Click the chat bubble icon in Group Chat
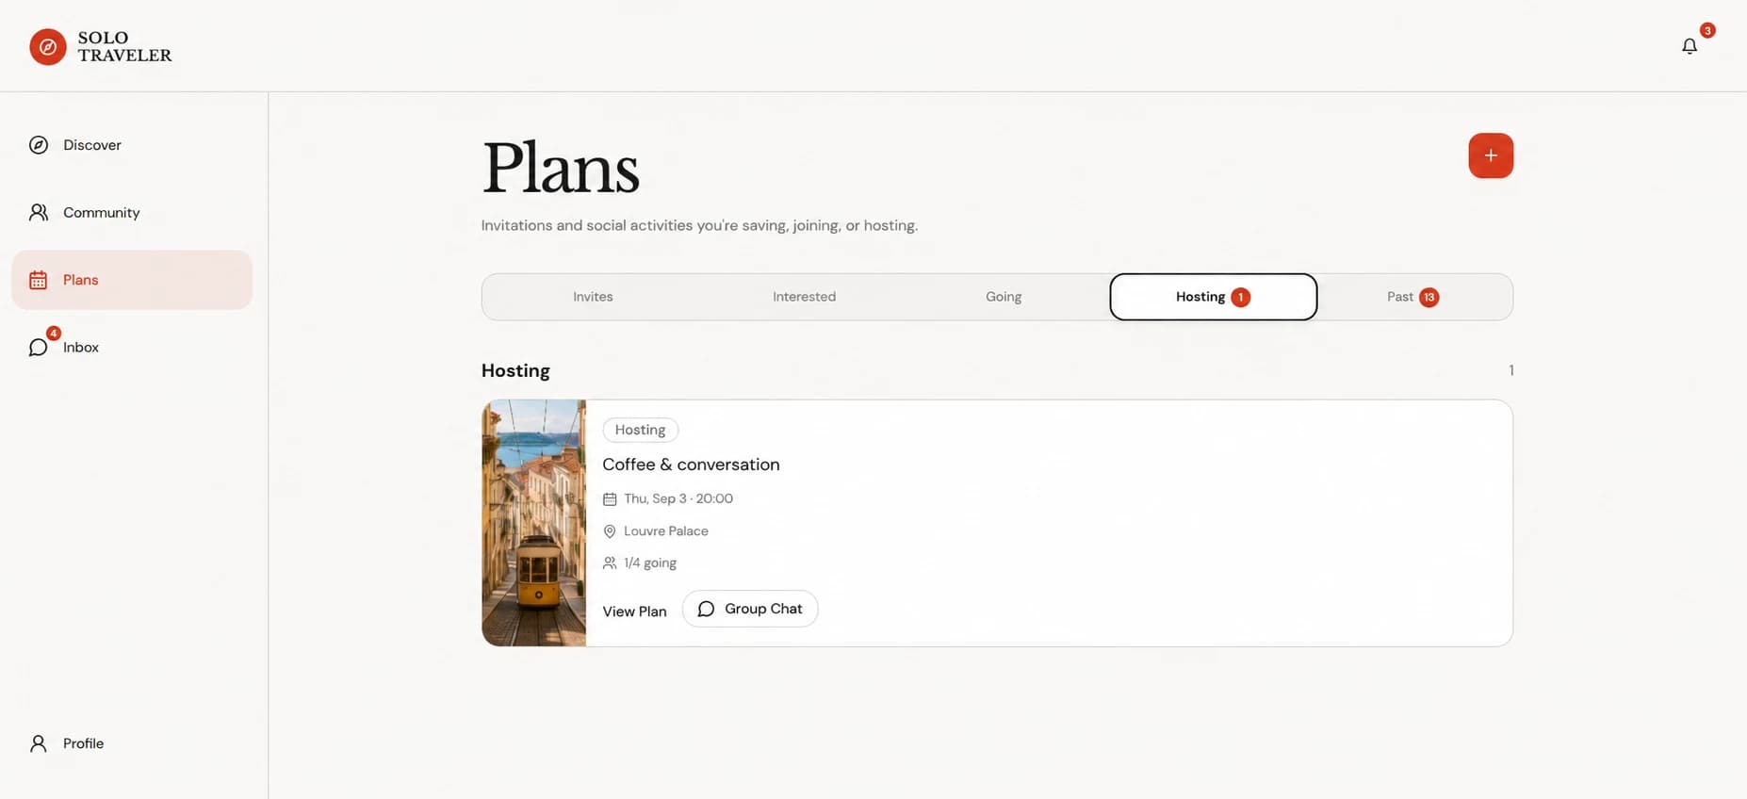The image size is (1747, 799). tap(706, 610)
